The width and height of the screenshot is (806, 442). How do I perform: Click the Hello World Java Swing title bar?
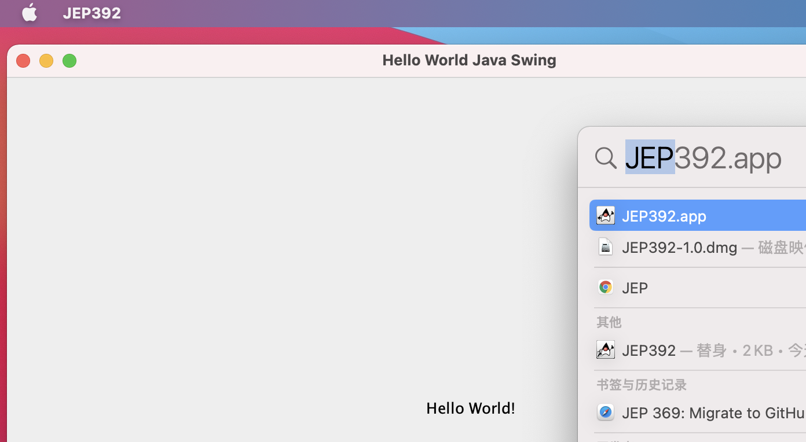pos(469,60)
